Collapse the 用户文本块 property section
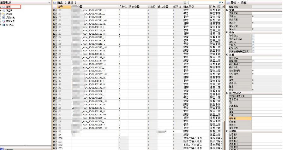The image size is (287, 150). [x=227, y=93]
